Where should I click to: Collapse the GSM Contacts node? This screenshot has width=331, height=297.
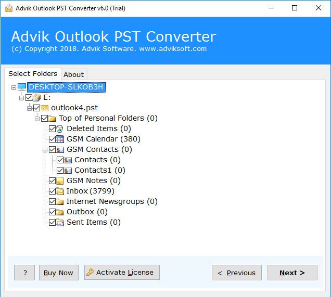45,150
